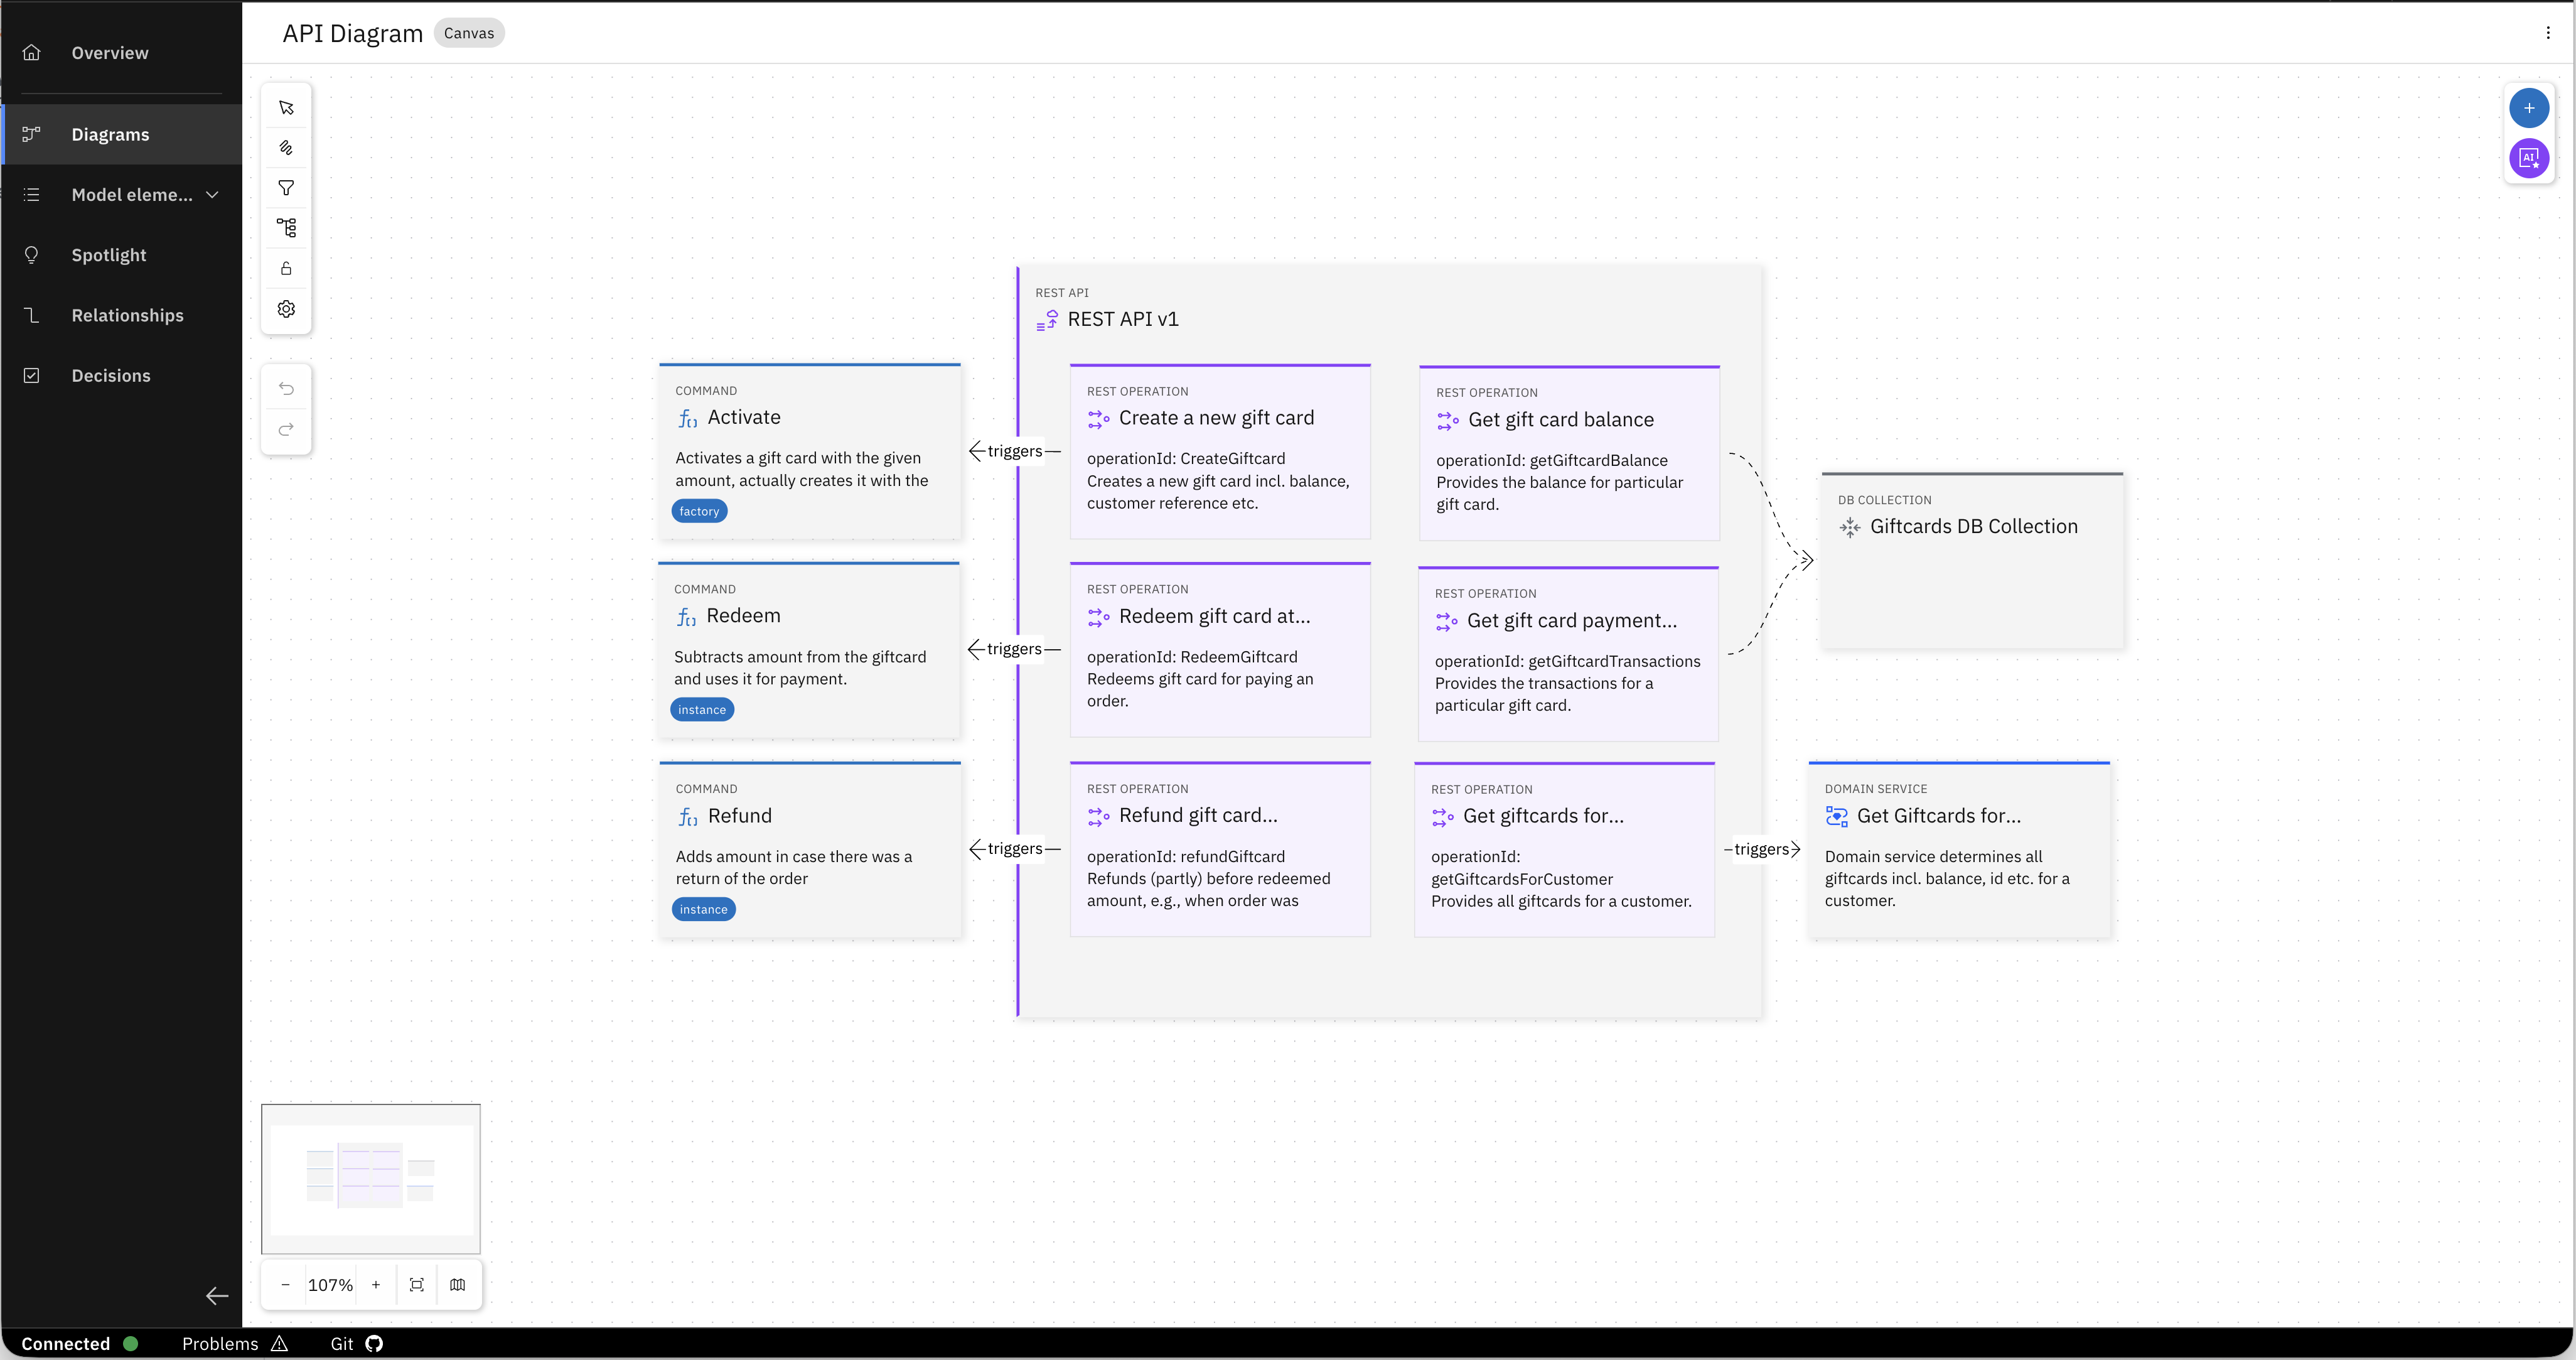The width and height of the screenshot is (2576, 1360).
Task: Open the AI assistant button
Action: 2529,158
